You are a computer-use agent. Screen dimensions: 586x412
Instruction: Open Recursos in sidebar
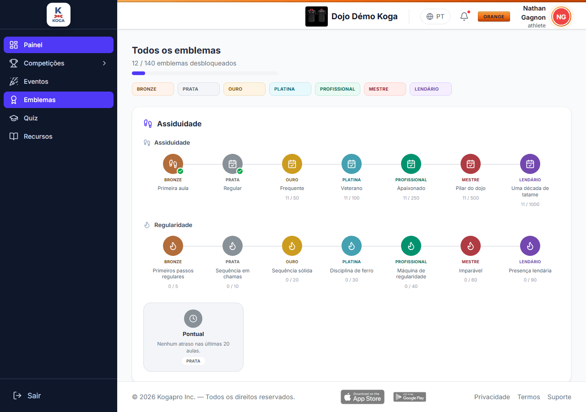click(x=59, y=136)
